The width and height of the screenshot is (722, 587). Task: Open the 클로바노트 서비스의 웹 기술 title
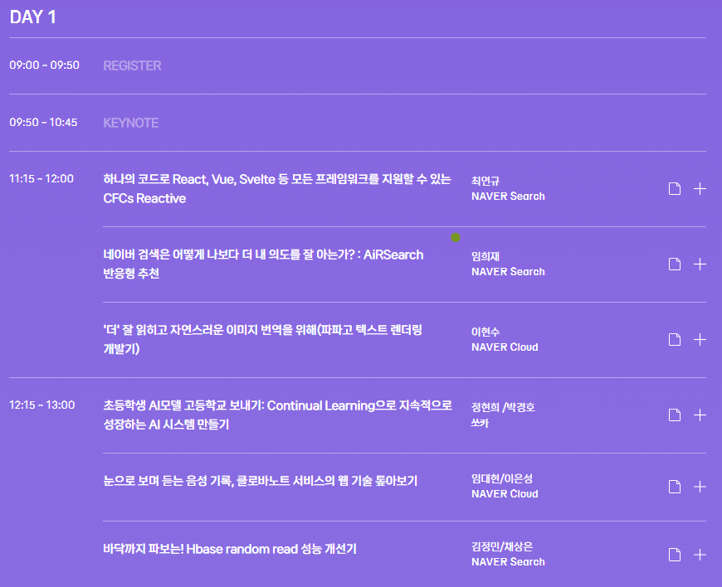click(260, 481)
